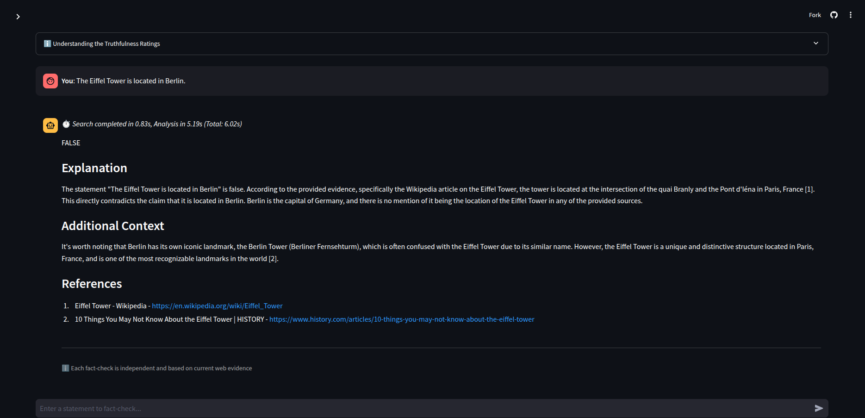Image resolution: width=865 pixels, height=418 pixels.
Task: Click the user message about Berlin
Action: pos(131,81)
